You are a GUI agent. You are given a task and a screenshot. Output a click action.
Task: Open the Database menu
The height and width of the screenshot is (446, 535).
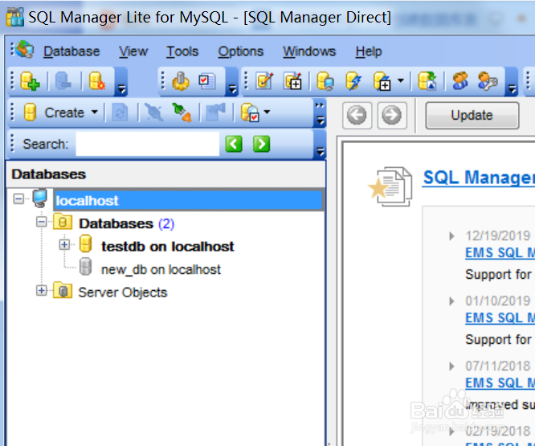[71, 51]
